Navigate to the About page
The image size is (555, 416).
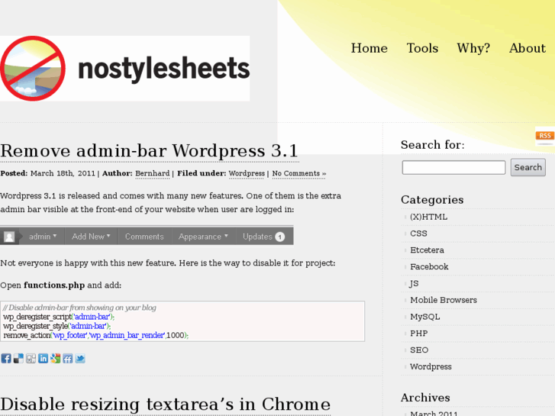pyautogui.click(x=528, y=48)
